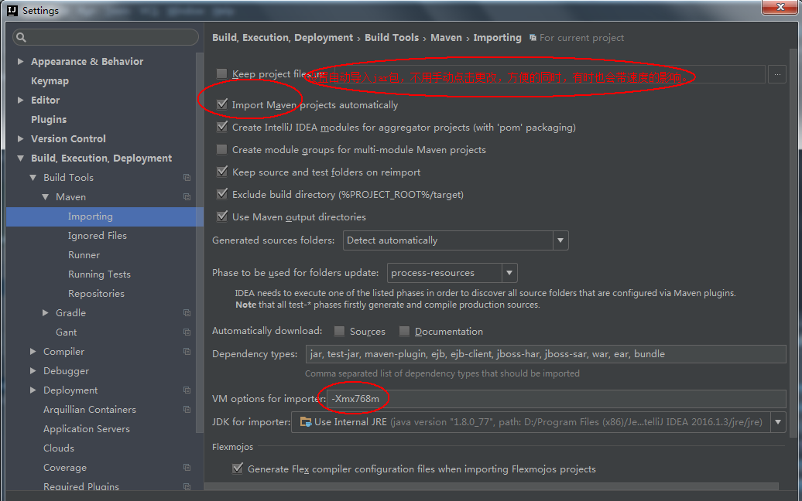Click the project-level icon beside Maven
The height and width of the screenshot is (501, 802).
pyautogui.click(x=187, y=197)
